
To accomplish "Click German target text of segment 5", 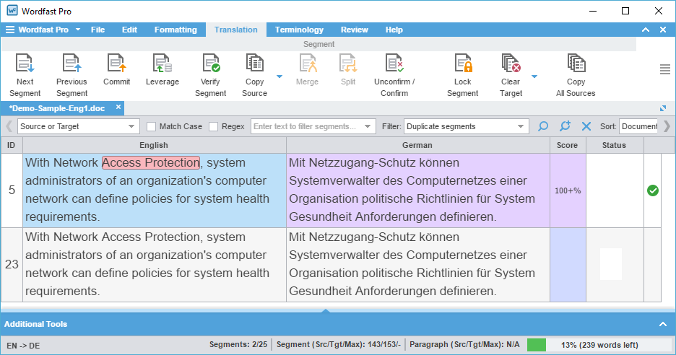I will pyautogui.click(x=417, y=190).
